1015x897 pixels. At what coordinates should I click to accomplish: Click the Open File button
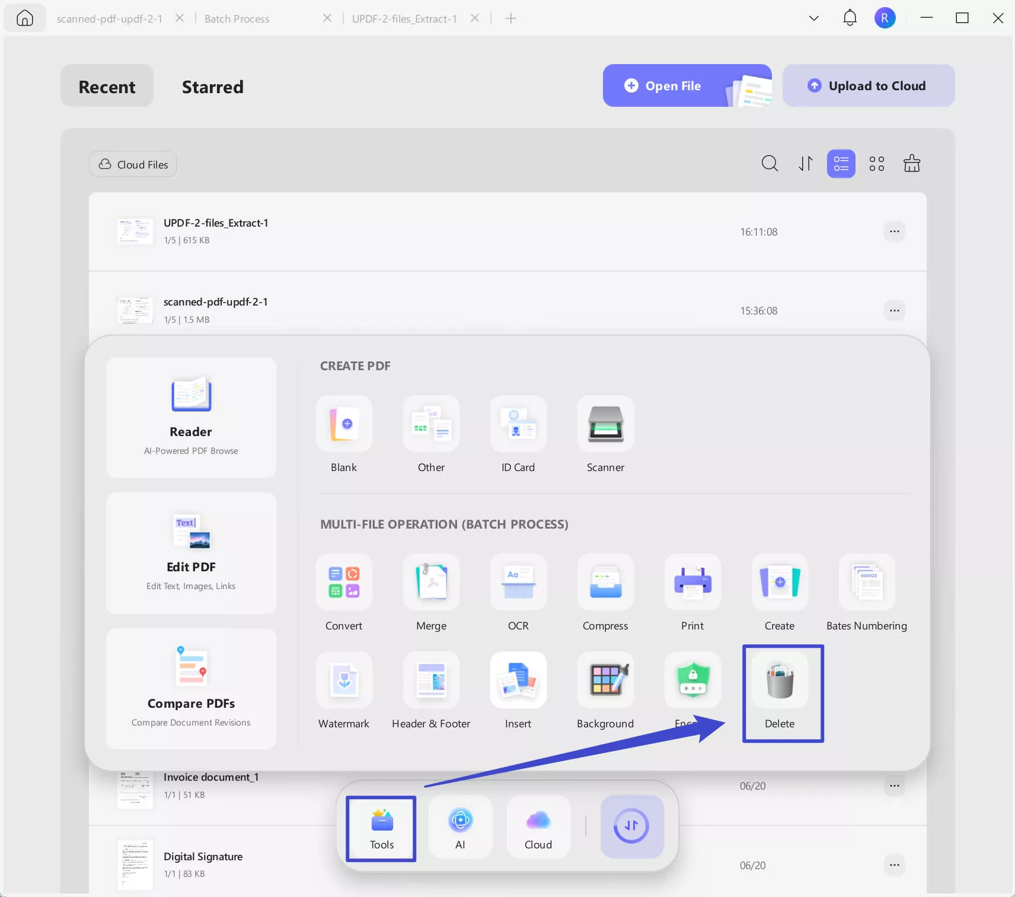[x=687, y=85]
